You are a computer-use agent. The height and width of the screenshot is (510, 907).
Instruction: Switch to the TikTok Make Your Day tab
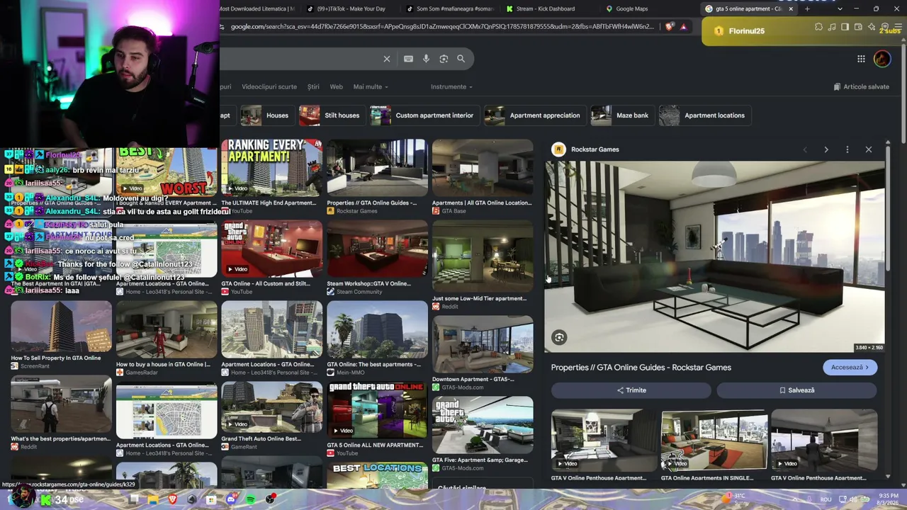pos(350,8)
